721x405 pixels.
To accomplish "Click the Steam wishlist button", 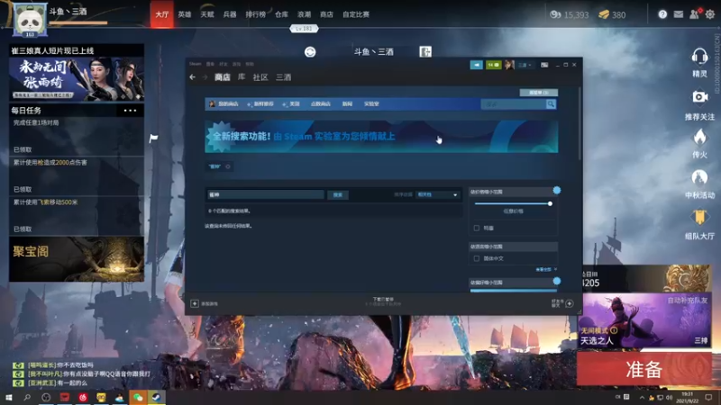I will 539,93.
